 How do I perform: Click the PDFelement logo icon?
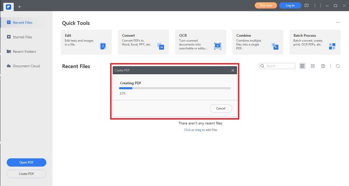point(8,6)
